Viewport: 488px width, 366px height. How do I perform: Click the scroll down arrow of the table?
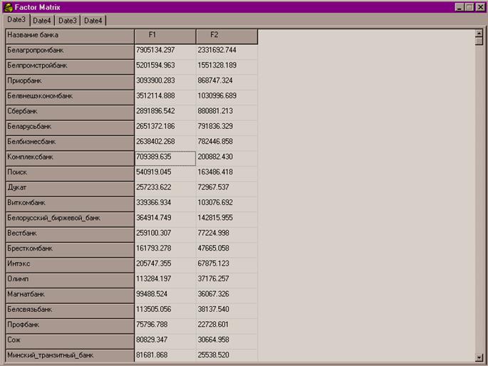479,355
